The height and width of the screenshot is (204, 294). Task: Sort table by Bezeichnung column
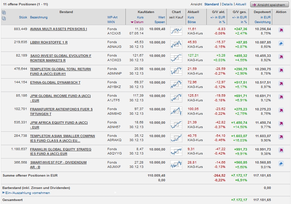click(x=39, y=17)
